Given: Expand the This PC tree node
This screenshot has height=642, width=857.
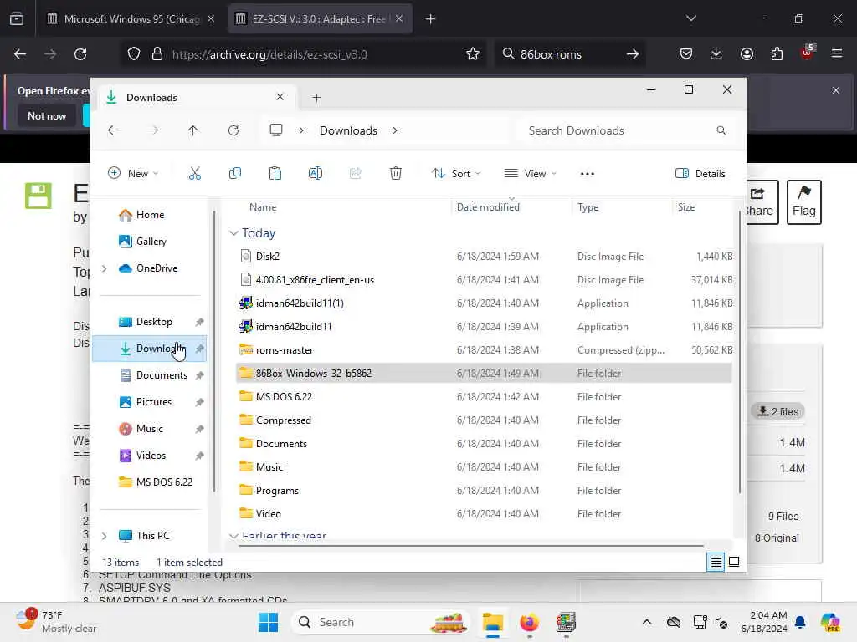Looking at the screenshot, I should pyautogui.click(x=104, y=536).
